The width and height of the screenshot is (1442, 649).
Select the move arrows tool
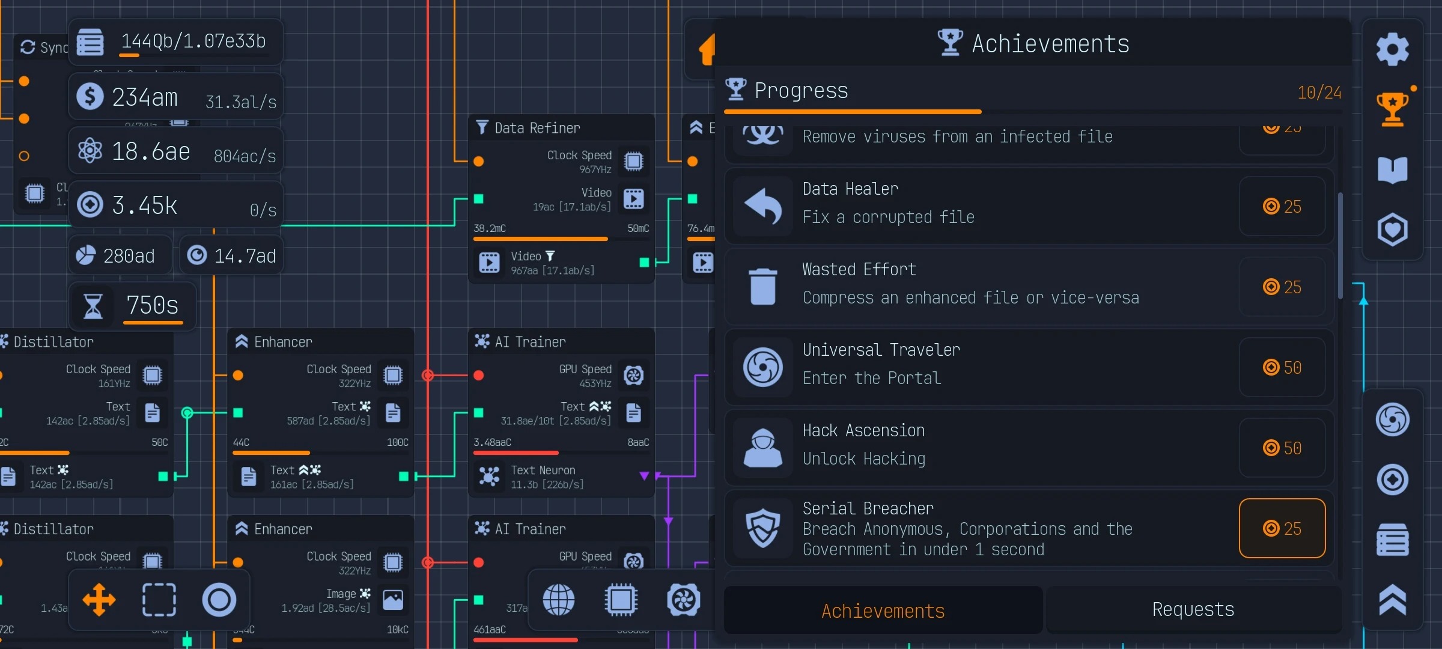[99, 600]
